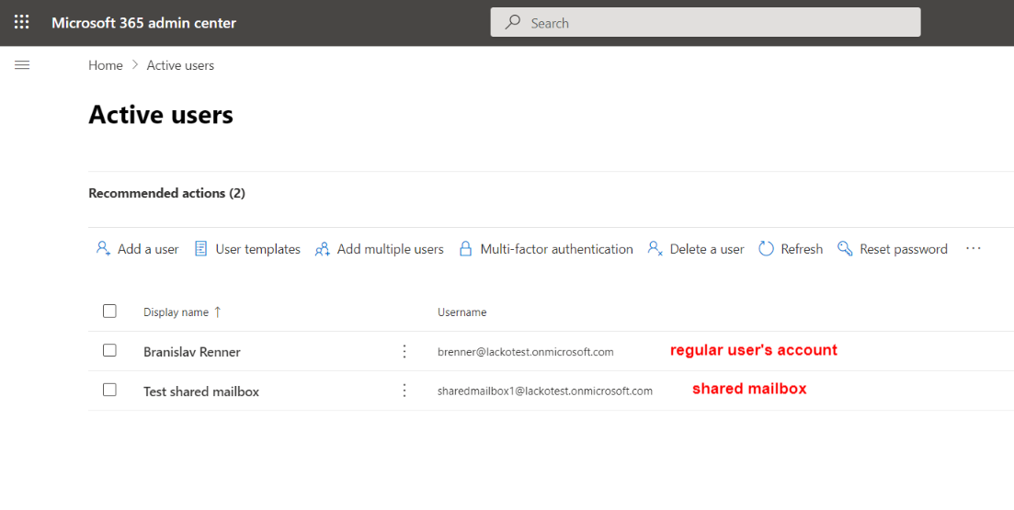Choose the Delete a user label
1014x510 pixels.
(707, 249)
